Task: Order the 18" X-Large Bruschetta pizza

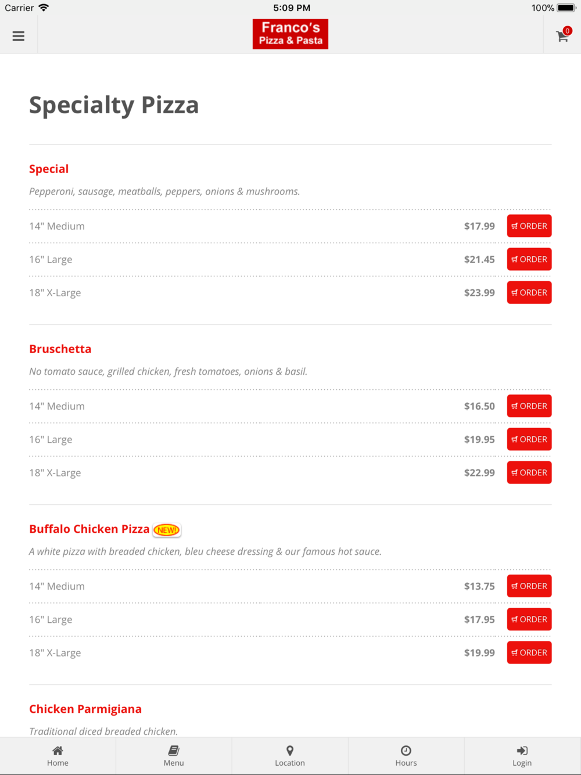Action: click(529, 472)
